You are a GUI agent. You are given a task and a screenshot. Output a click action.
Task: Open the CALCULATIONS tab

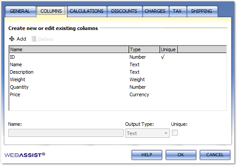pos(87,11)
